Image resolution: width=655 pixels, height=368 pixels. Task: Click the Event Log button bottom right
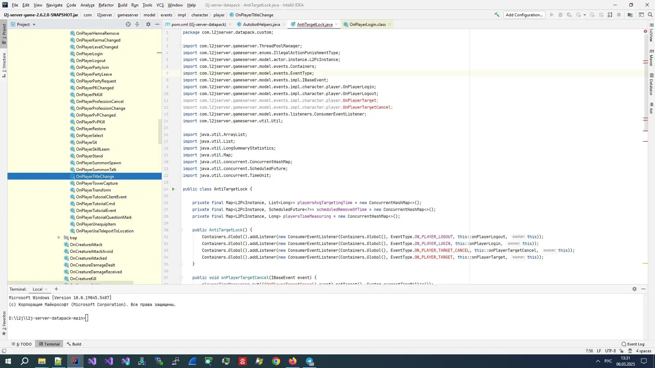click(633, 344)
